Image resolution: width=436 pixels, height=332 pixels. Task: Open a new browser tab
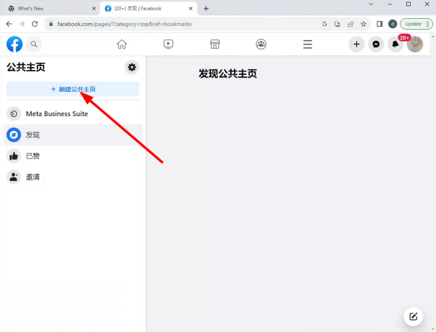click(206, 8)
